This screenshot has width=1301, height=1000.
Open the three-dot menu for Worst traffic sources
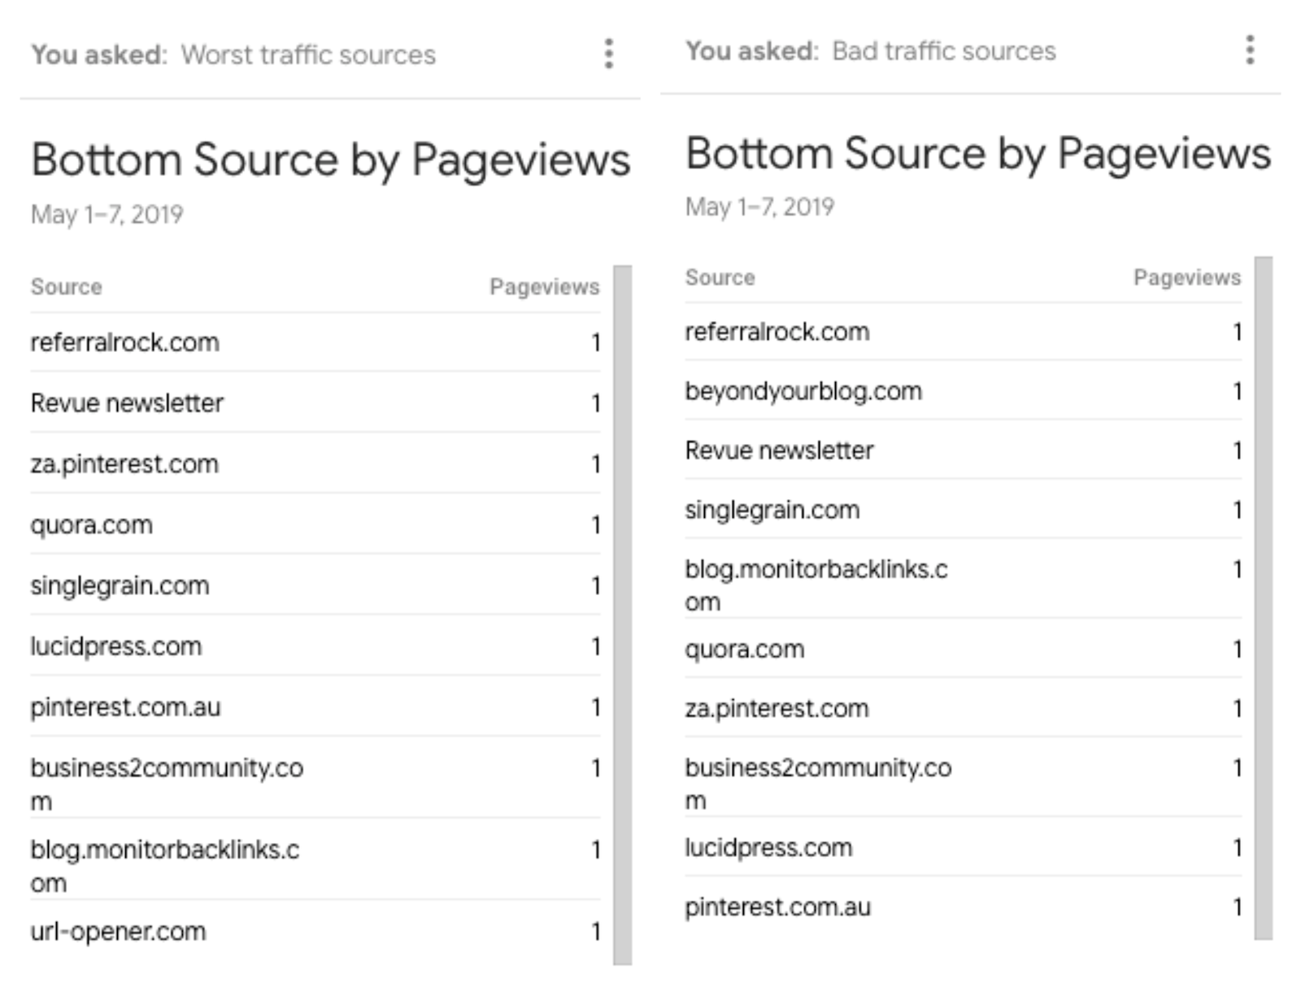(x=609, y=54)
